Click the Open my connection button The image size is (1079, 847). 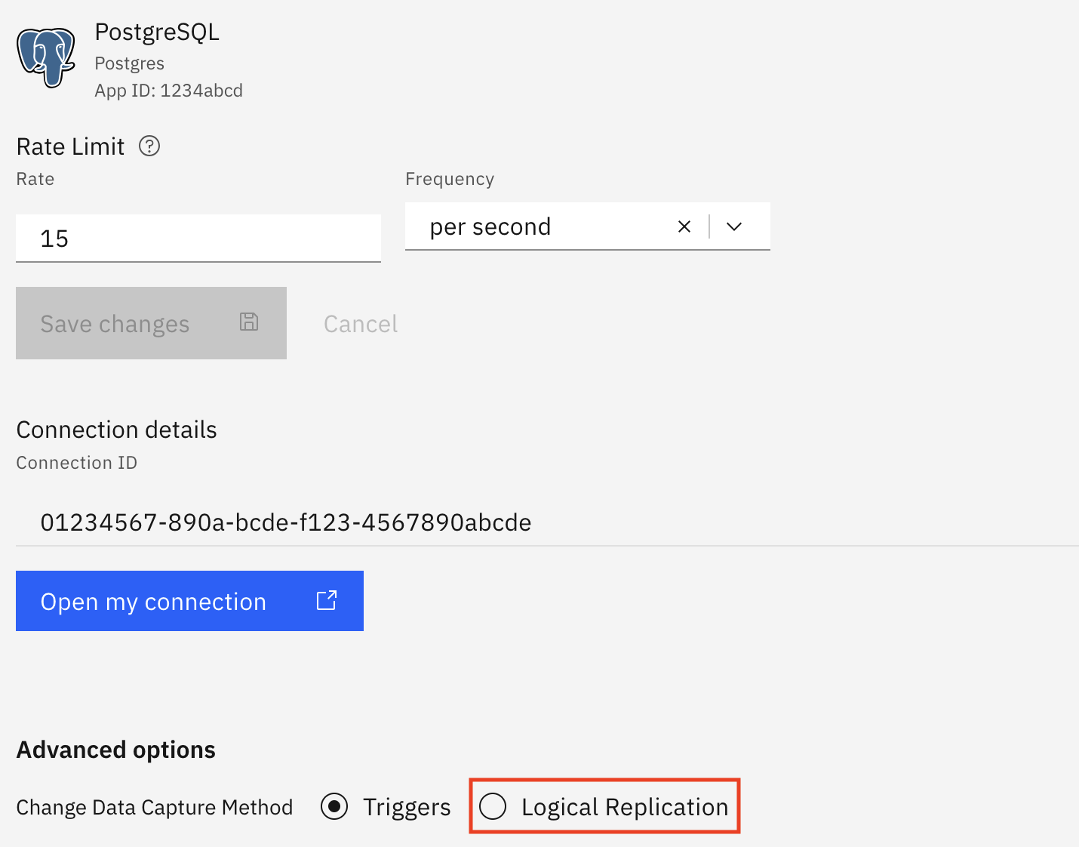pyautogui.click(x=189, y=601)
